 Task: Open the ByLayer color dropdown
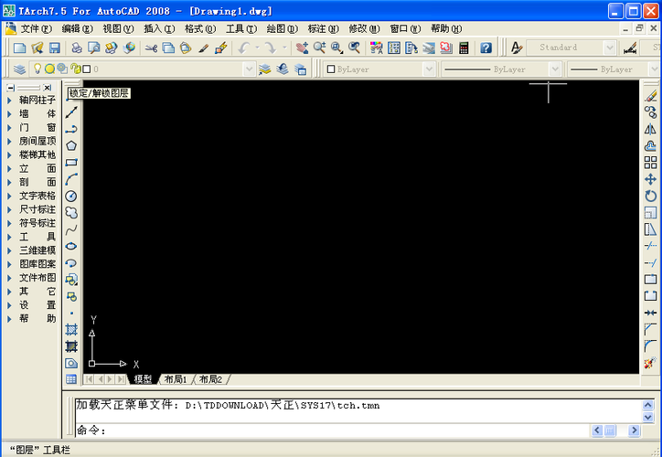click(x=430, y=69)
